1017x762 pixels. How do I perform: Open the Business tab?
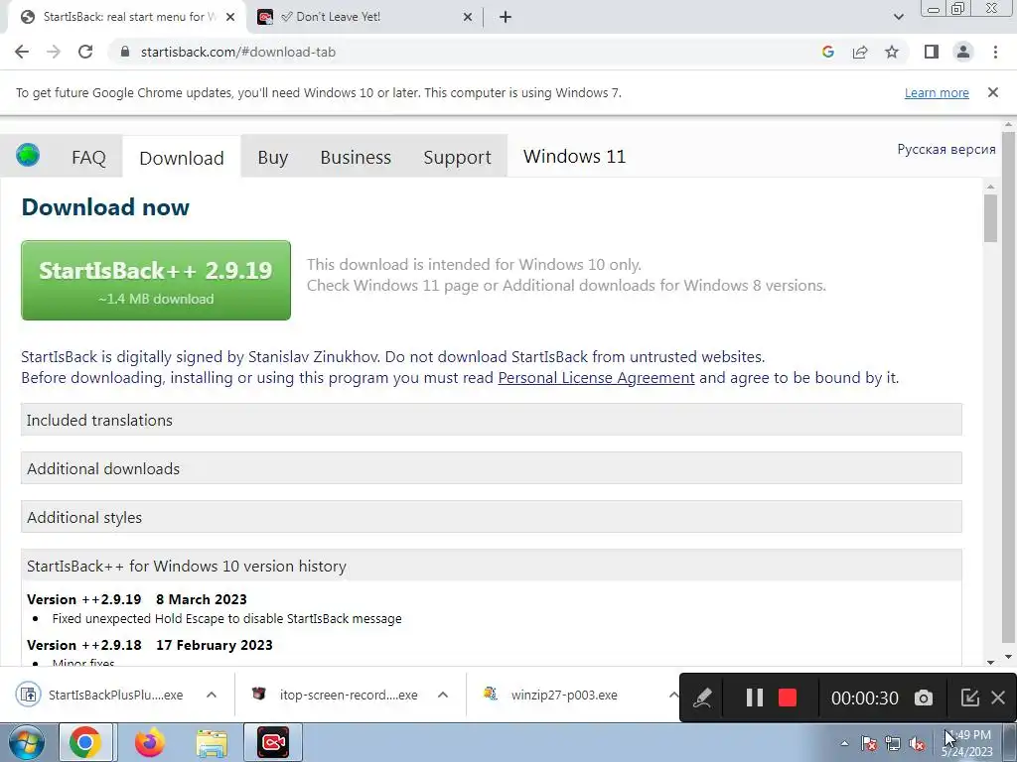[356, 157]
